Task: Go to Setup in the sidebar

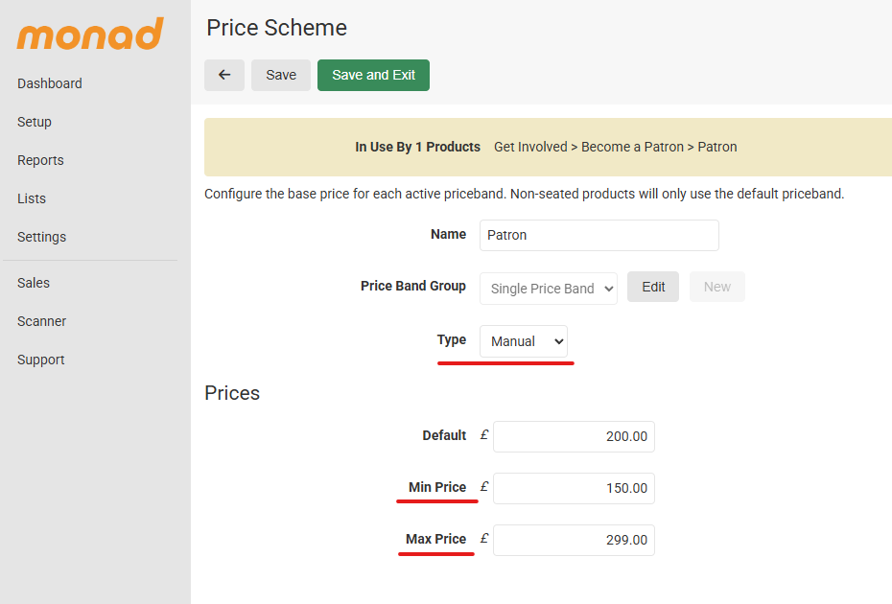Action: click(x=35, y=122)
